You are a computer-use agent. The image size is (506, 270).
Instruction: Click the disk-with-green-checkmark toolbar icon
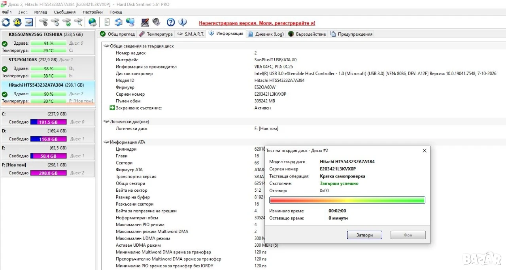click(x=67, y=22)
